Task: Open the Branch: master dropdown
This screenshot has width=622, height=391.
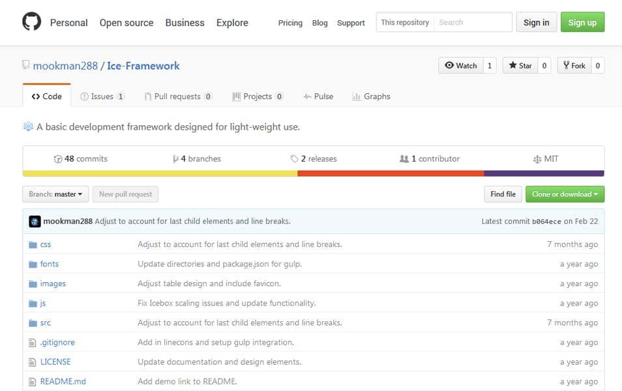Action: click(x=55, y=194)
